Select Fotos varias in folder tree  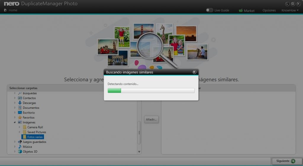pyautogui.click(x=33, y=137)
